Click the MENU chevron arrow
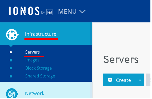The height and width of the screenshot is (99, 152). pos(82,12)
